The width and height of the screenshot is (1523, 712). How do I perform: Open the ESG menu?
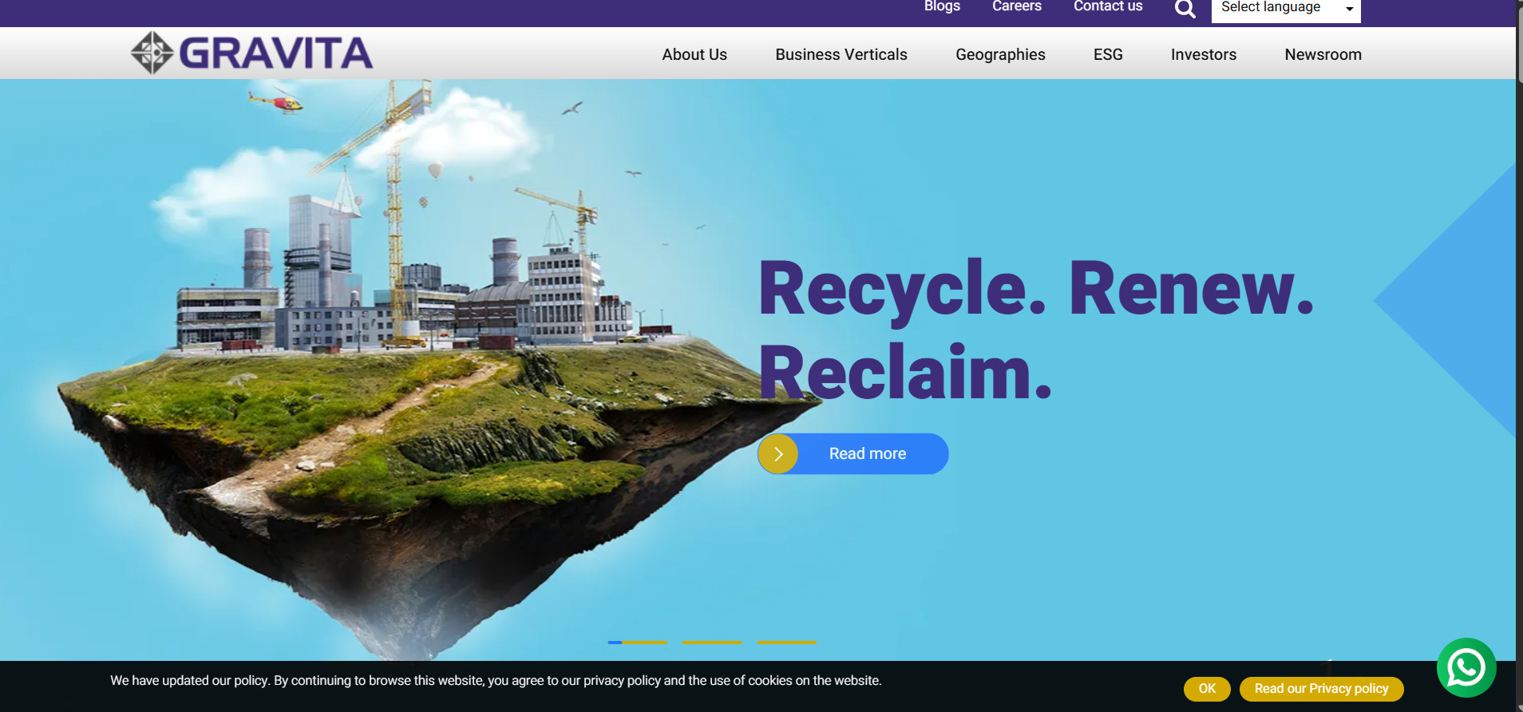pos(1108,54)
